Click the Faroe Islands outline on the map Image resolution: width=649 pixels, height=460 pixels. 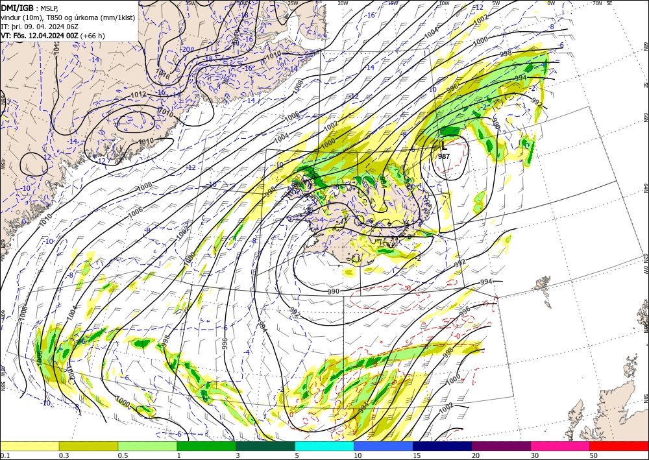[542, 285]
